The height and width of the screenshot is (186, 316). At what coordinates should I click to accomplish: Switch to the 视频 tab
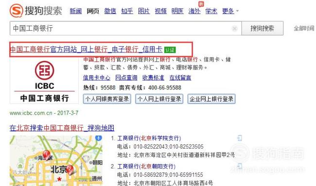[160, 11]
